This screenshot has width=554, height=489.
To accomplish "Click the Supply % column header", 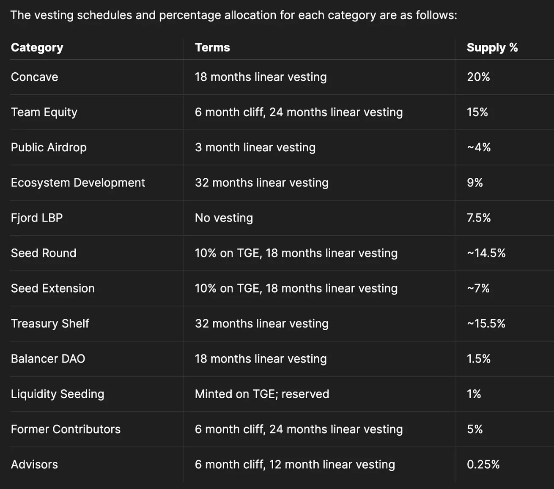I will [492, 47].
